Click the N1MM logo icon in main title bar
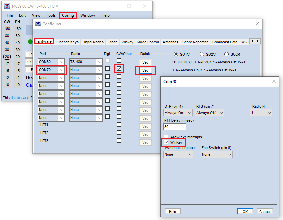Viewport: 283px width, 220px height. (x=7, y=6)
